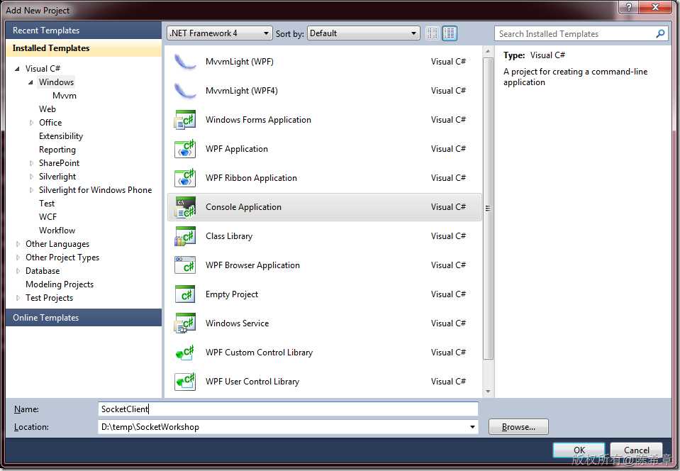The width and height of the screenshot is (680, 471).
Task: Click the Console Application template icon
Action: point(185,207)
